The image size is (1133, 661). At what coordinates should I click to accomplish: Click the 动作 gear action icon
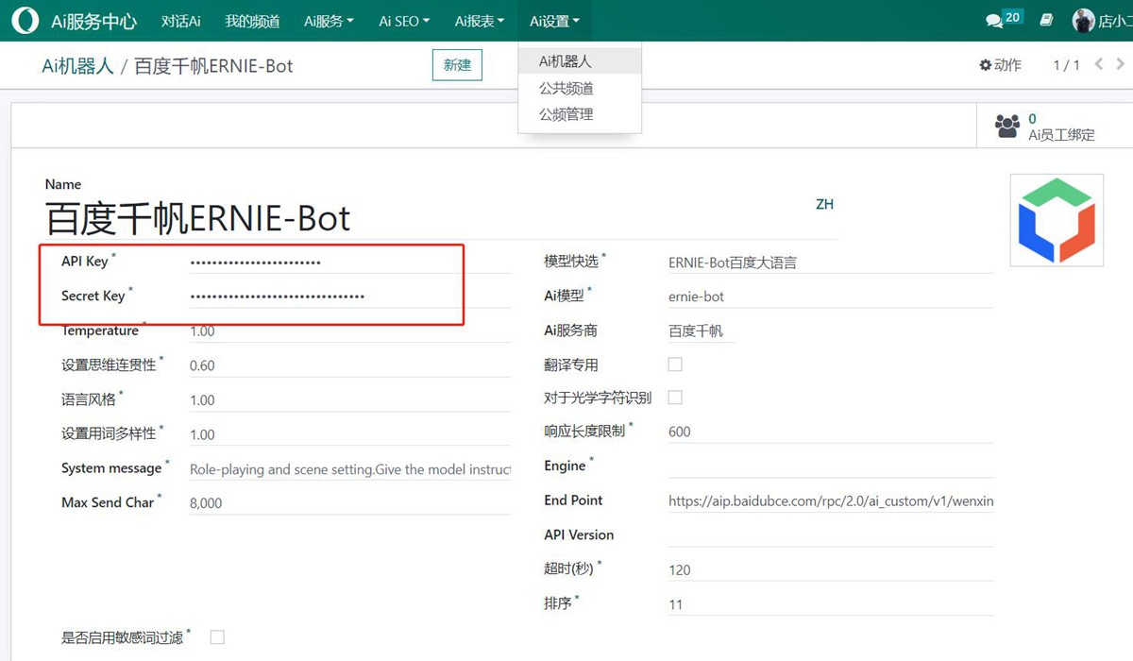pos(986,65)
